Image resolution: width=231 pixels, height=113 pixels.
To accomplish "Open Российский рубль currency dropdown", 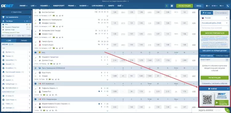I will [x=214, y=23].
